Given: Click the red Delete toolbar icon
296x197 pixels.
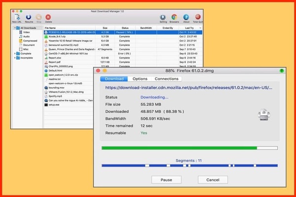Looking at the screenshot, I should tap(48, 17).
